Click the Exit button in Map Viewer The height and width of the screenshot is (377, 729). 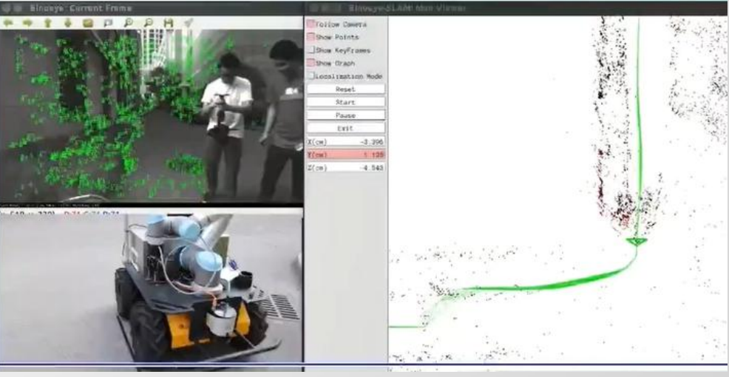346,128
